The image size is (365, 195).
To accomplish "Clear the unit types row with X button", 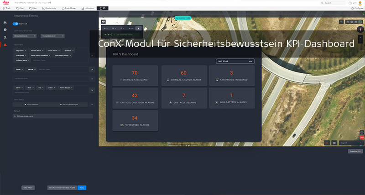I will (x=92, y=69).
